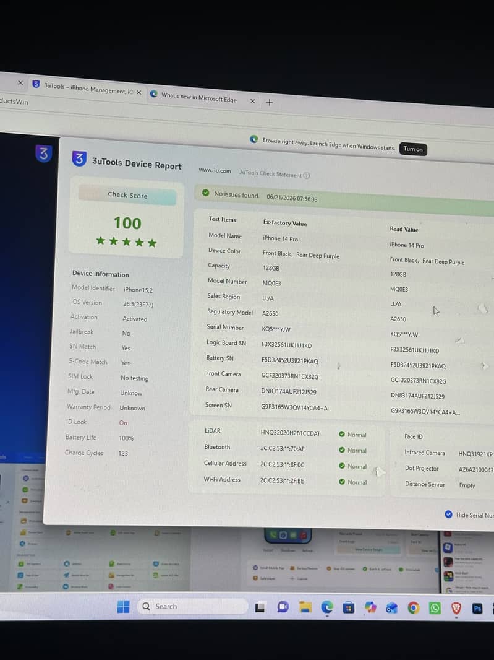Click the Check Score button
Viewport: 494px width, 660px height.
click(127, 195)
